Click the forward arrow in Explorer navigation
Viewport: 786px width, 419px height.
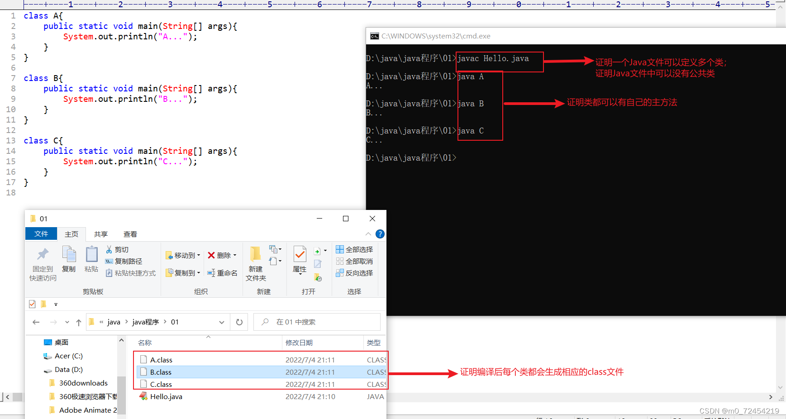[53, 322]
